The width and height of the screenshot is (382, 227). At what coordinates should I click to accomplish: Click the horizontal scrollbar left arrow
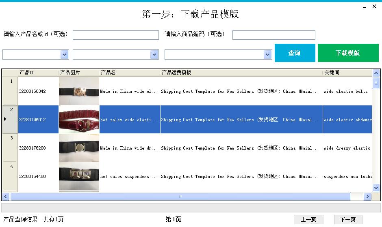coord(6,196)
